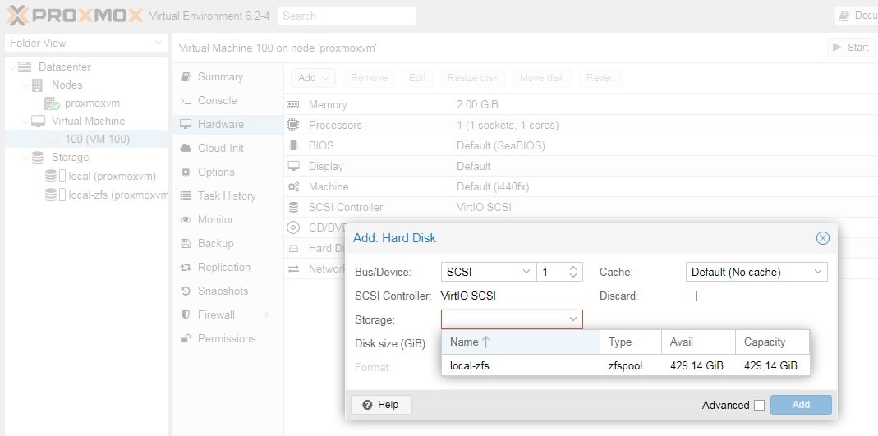
Task: Click the Revert button
Action: click(x=600, y=78)
